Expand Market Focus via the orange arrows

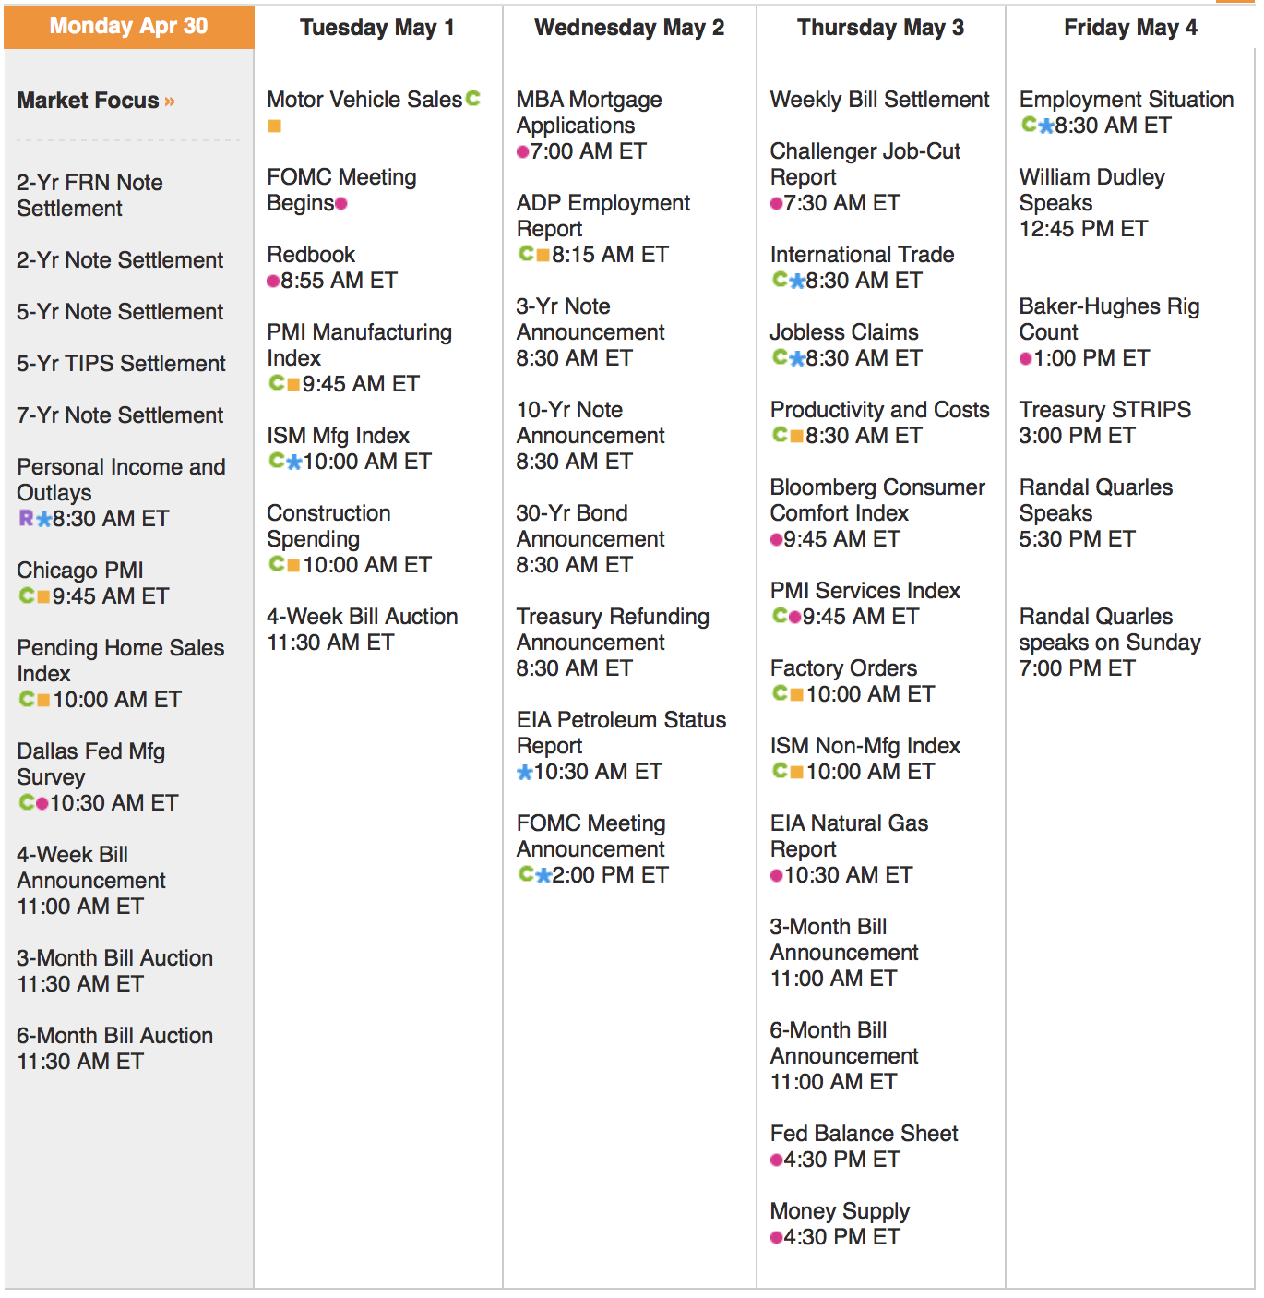coord(170,102)
